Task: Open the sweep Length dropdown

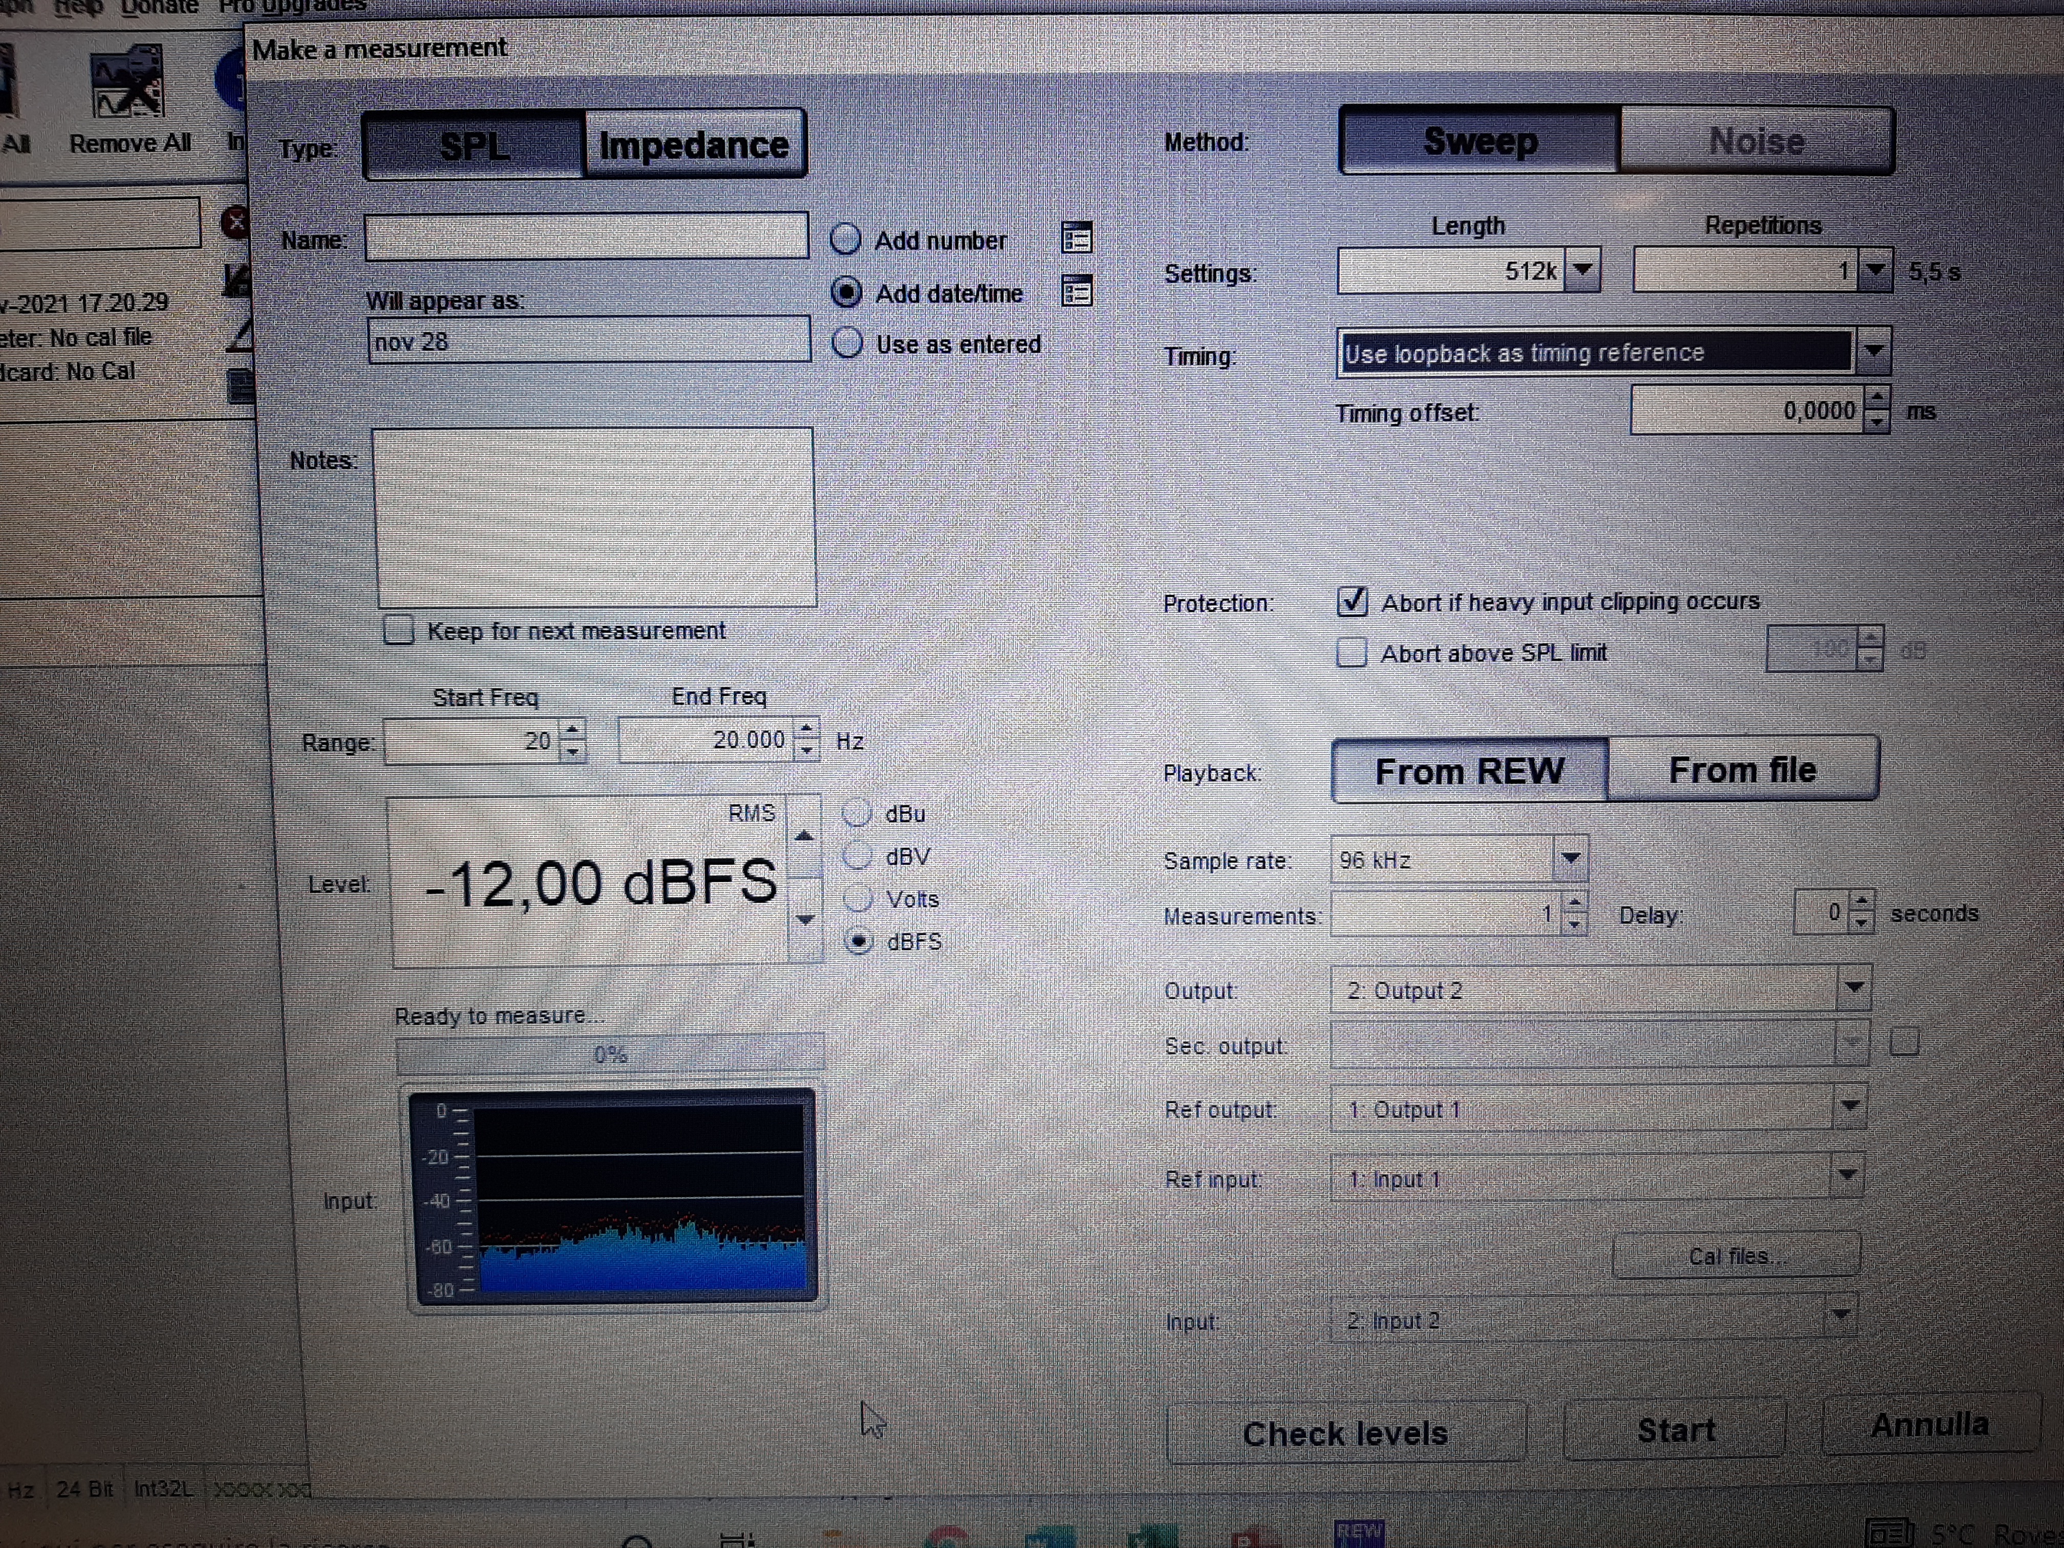Action: 1582,271
